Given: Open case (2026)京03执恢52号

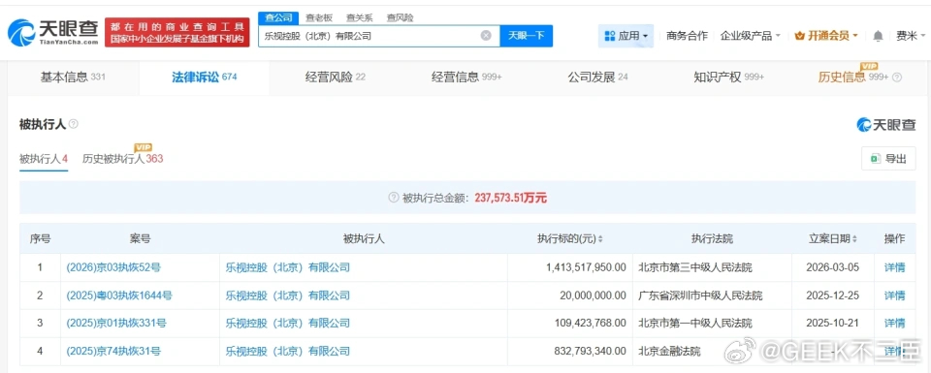Looking at the screenshot, I should 113,267.
